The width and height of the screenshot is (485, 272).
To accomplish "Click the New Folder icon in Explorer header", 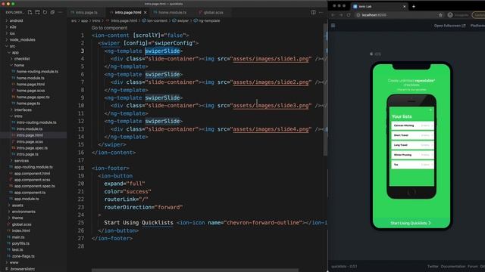I will 37,12.
